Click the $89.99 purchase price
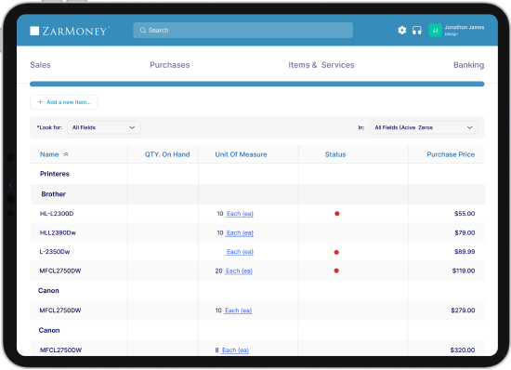Screen dimensions: 511x370 [x=465, y=252]
